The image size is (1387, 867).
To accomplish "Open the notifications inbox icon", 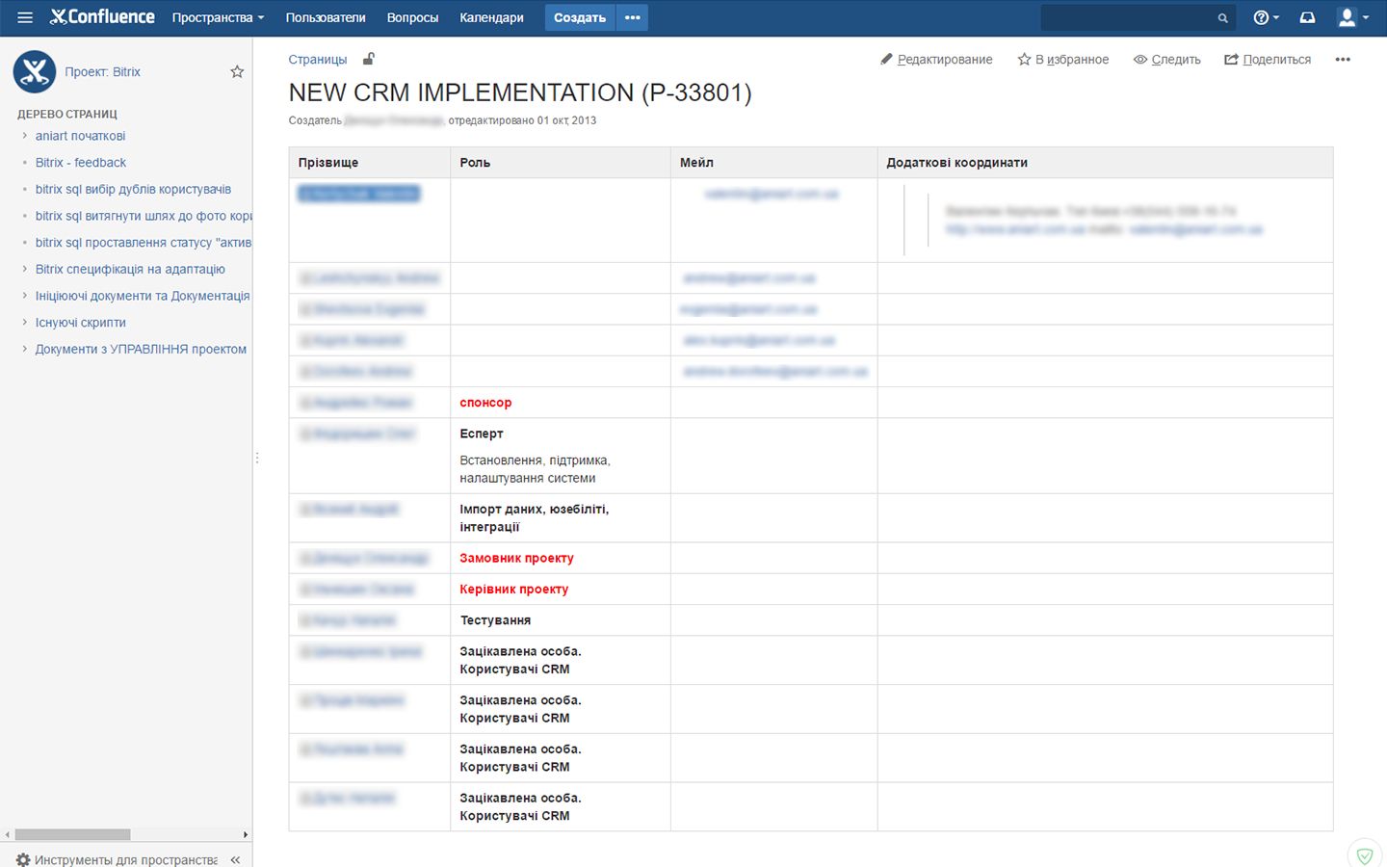I will (1307, 17).
